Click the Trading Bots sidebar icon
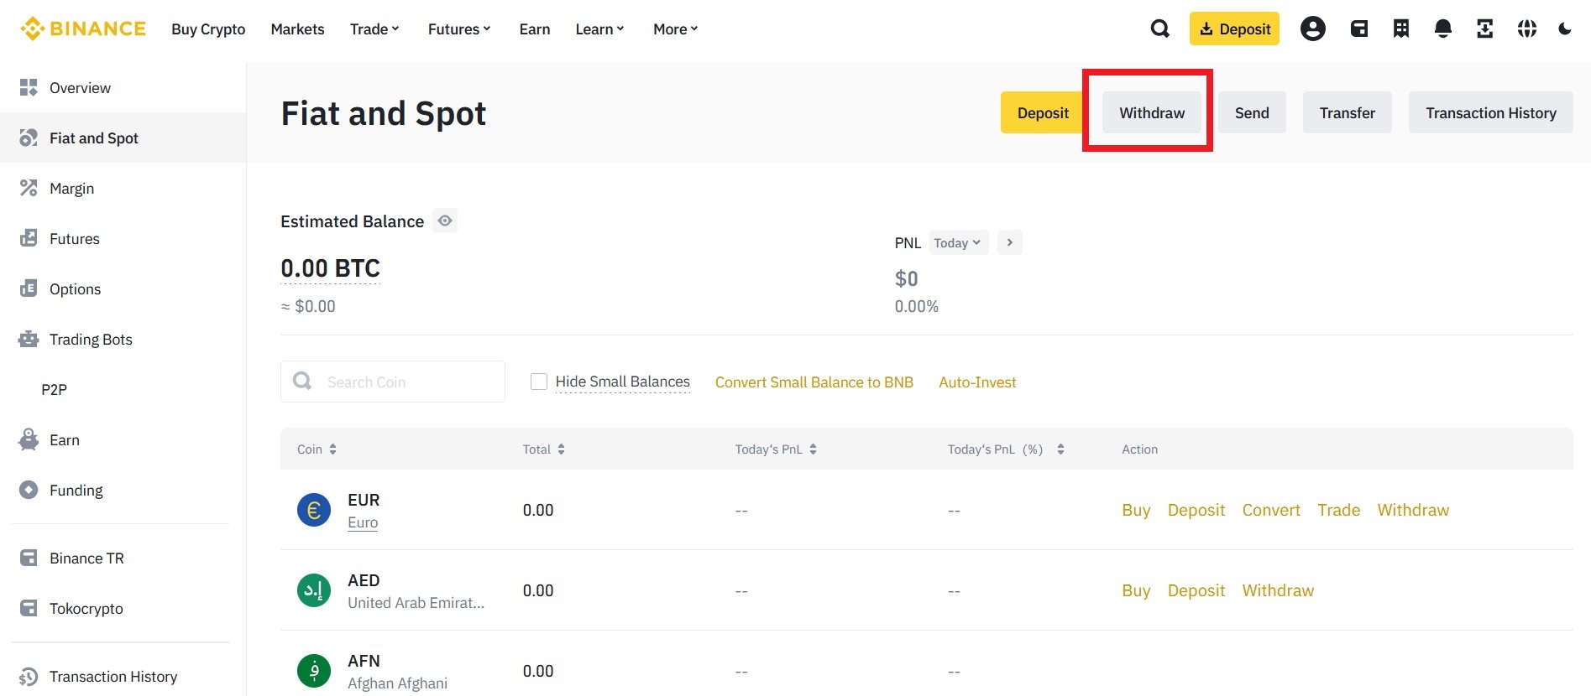The width and height of the screenshot is (1591, 696). coord(29,339)
